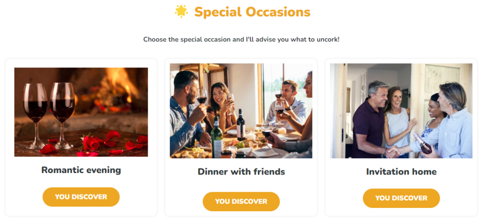Select the Romantic evening title
This screenshot has width=491, height=218.
(81, 170)
